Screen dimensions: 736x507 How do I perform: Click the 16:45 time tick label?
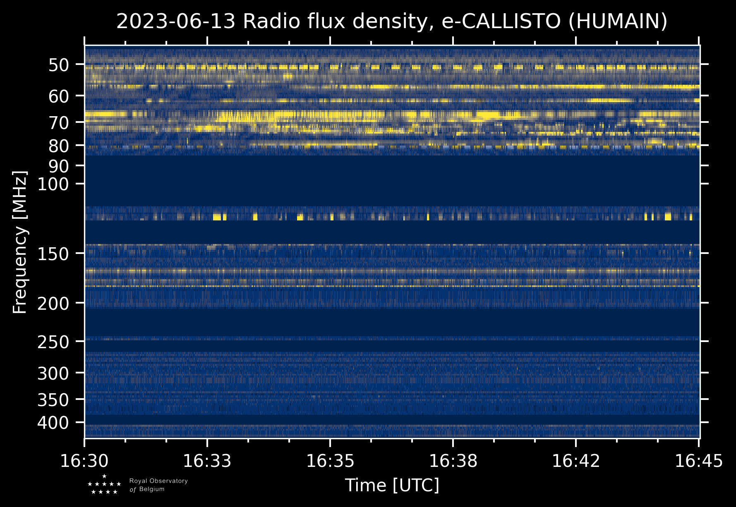pyautogui.click(x=698, y=461)
